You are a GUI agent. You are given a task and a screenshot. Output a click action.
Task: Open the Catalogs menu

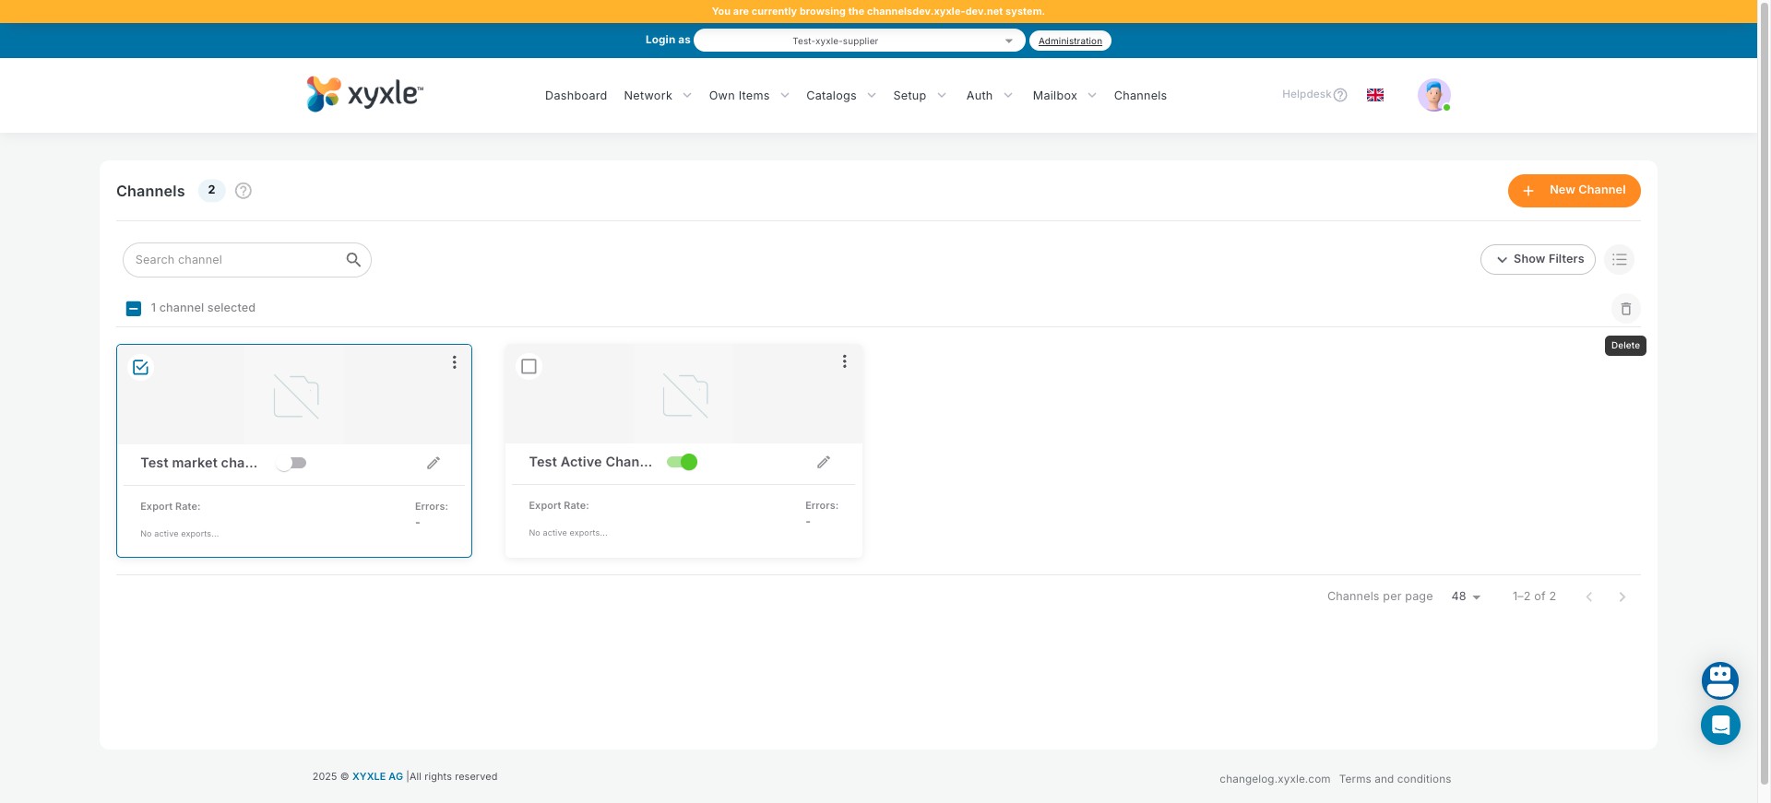pos(839,96)
